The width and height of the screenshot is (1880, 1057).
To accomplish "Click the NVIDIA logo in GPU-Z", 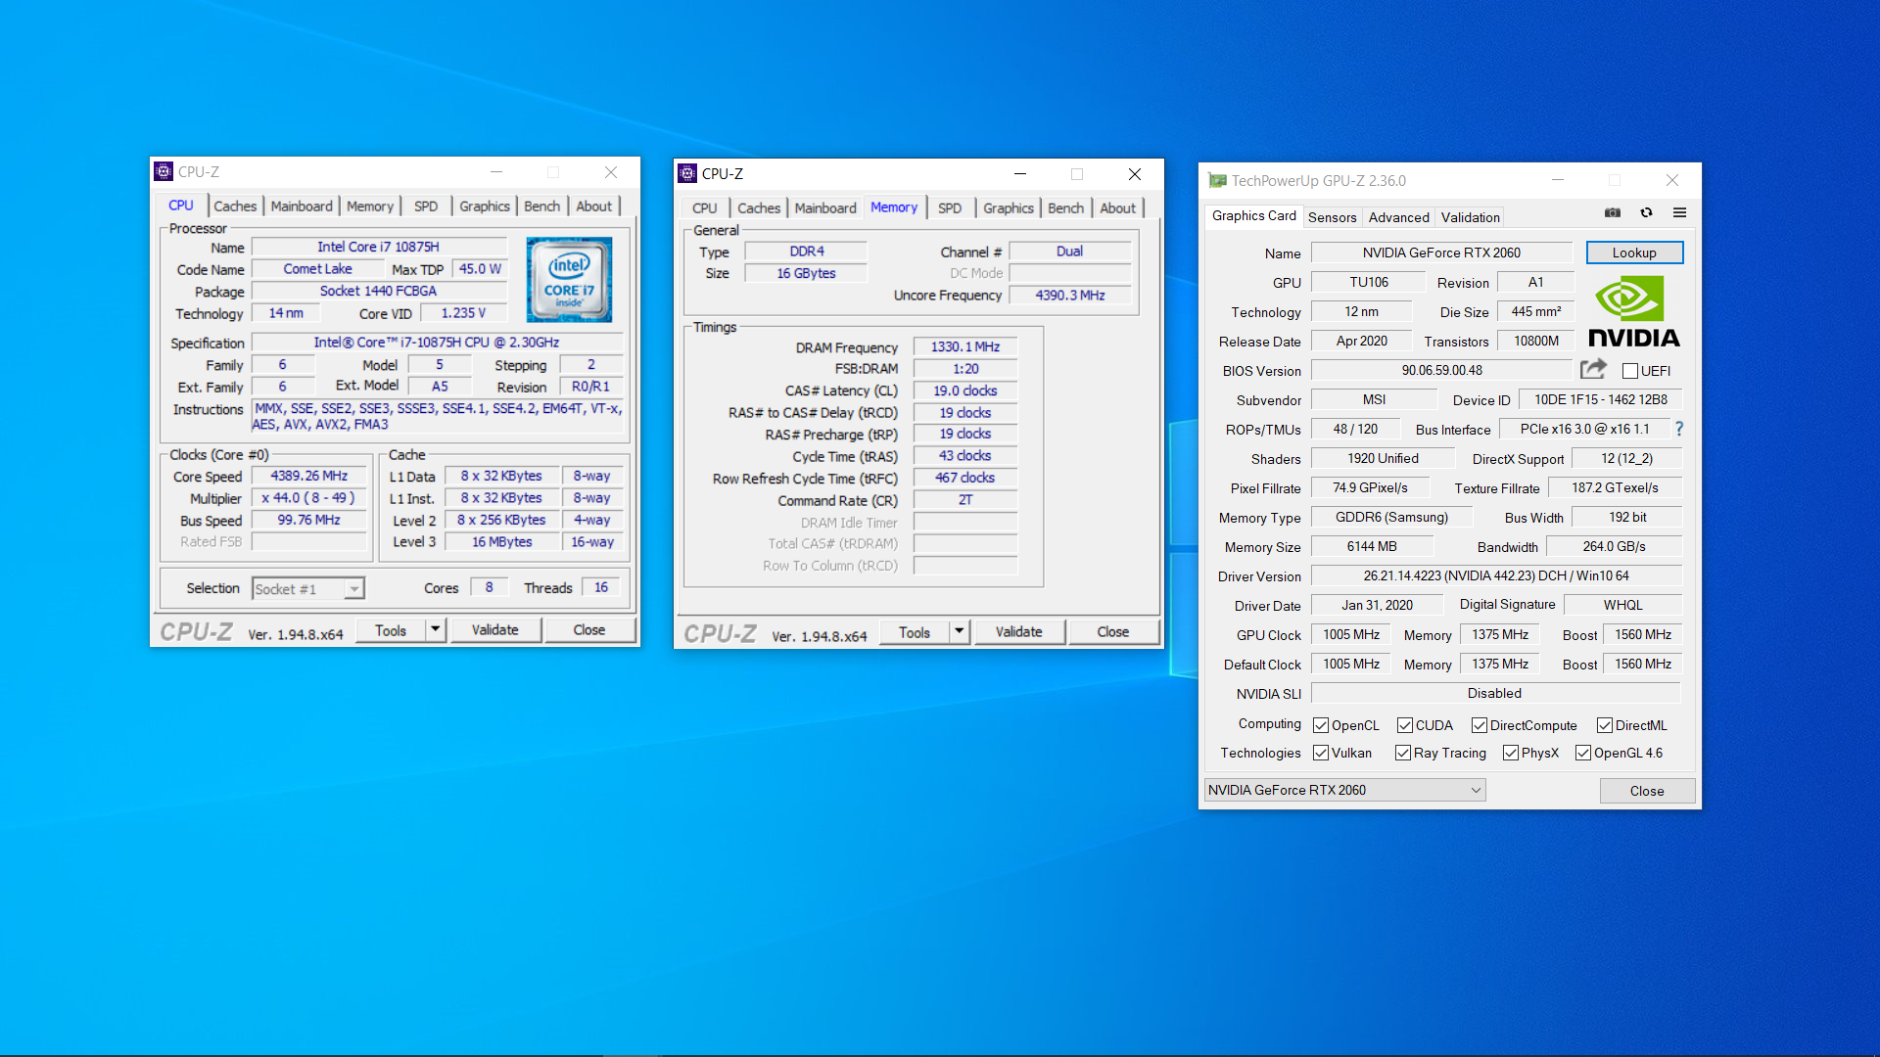I will [x=1633, y=312].
